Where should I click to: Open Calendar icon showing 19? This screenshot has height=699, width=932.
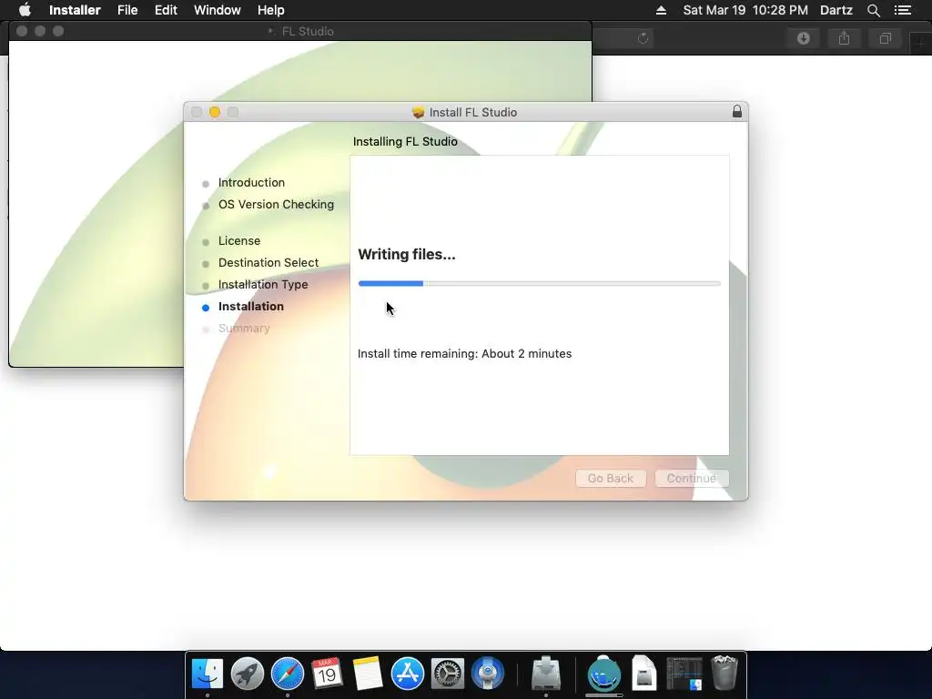327,674
